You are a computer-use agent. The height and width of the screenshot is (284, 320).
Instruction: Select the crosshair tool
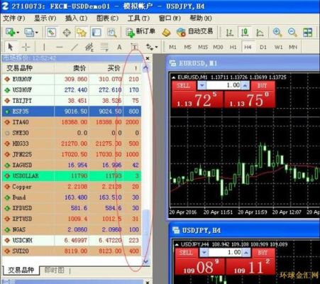coord(26,47)
